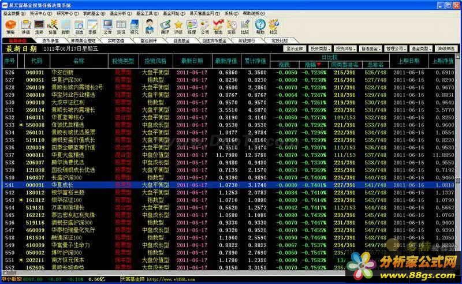Image resolution: width=462 pixels, height=284 pixels.
Task: Switch to the 定投比较 tab
Action: point(280,40)
